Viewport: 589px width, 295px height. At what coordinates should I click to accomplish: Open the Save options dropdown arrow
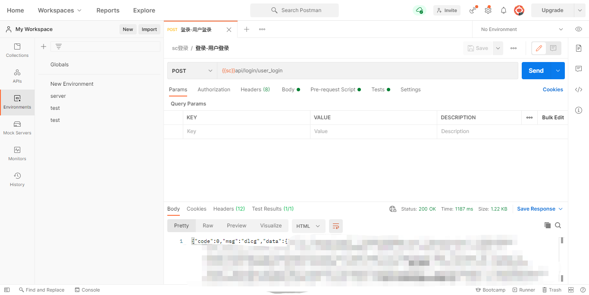(498, 48)
